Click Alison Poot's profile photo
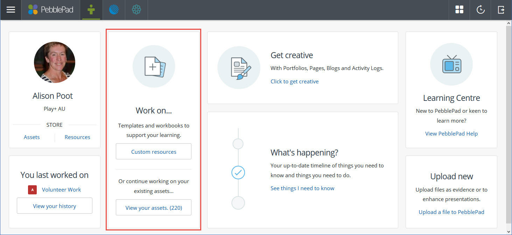The width and height of the screenshot is (512, 235). (55, 62)
